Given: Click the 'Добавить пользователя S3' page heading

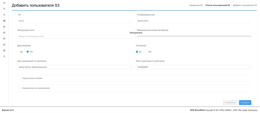Looking at the screenshot, I should (36, 5).
